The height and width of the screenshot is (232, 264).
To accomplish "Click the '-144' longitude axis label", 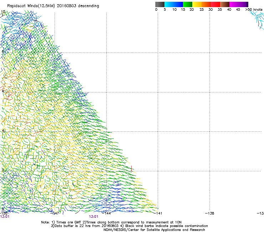I will point(106,213).
